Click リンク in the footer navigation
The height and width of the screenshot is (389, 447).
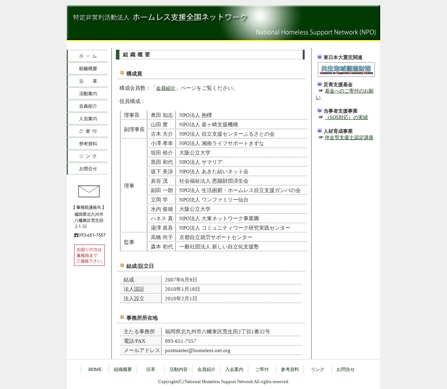(318, 370)
